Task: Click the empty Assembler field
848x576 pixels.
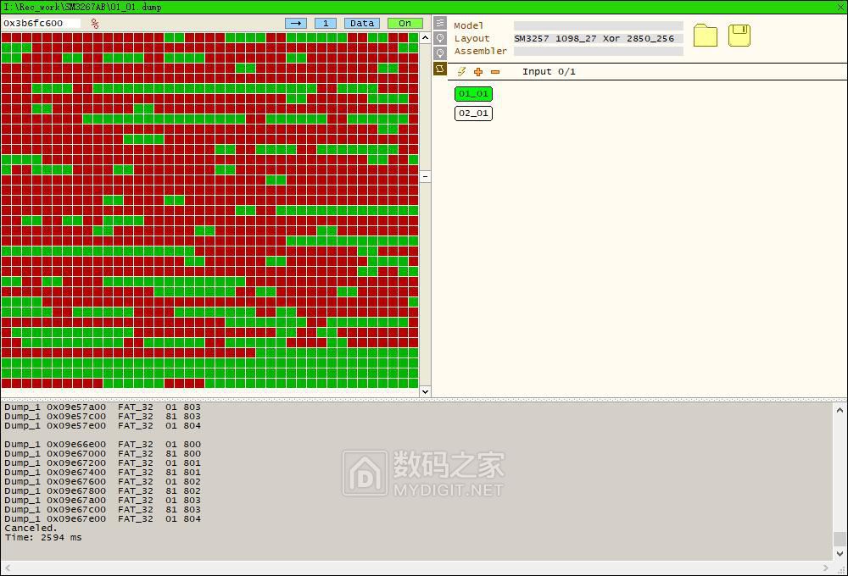Action: pos(598,52)
